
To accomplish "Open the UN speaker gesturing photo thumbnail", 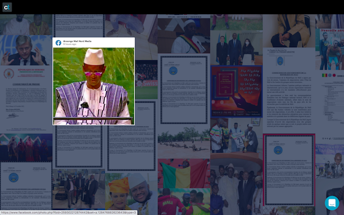I will click(x=26, y=50).
